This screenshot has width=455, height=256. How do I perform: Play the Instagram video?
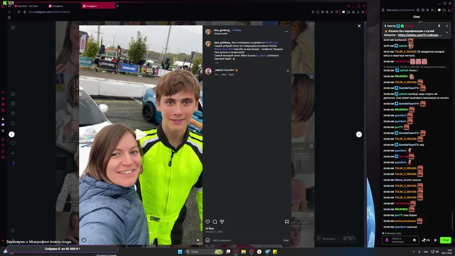(141, 134)
